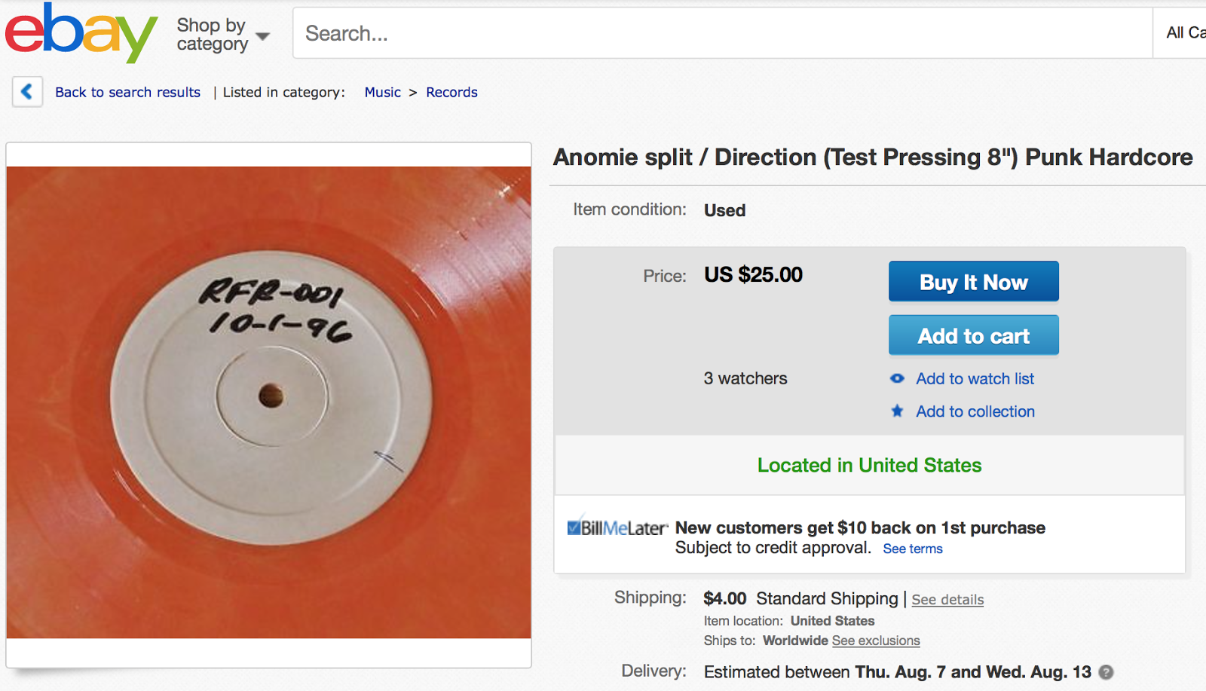1206x691 pixels.
Task: Select Add to collection
Action: [x=975, y=411]
